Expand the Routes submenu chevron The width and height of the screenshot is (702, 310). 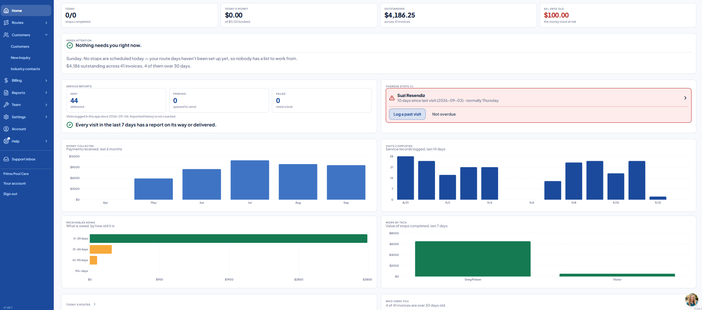point(46,23)
